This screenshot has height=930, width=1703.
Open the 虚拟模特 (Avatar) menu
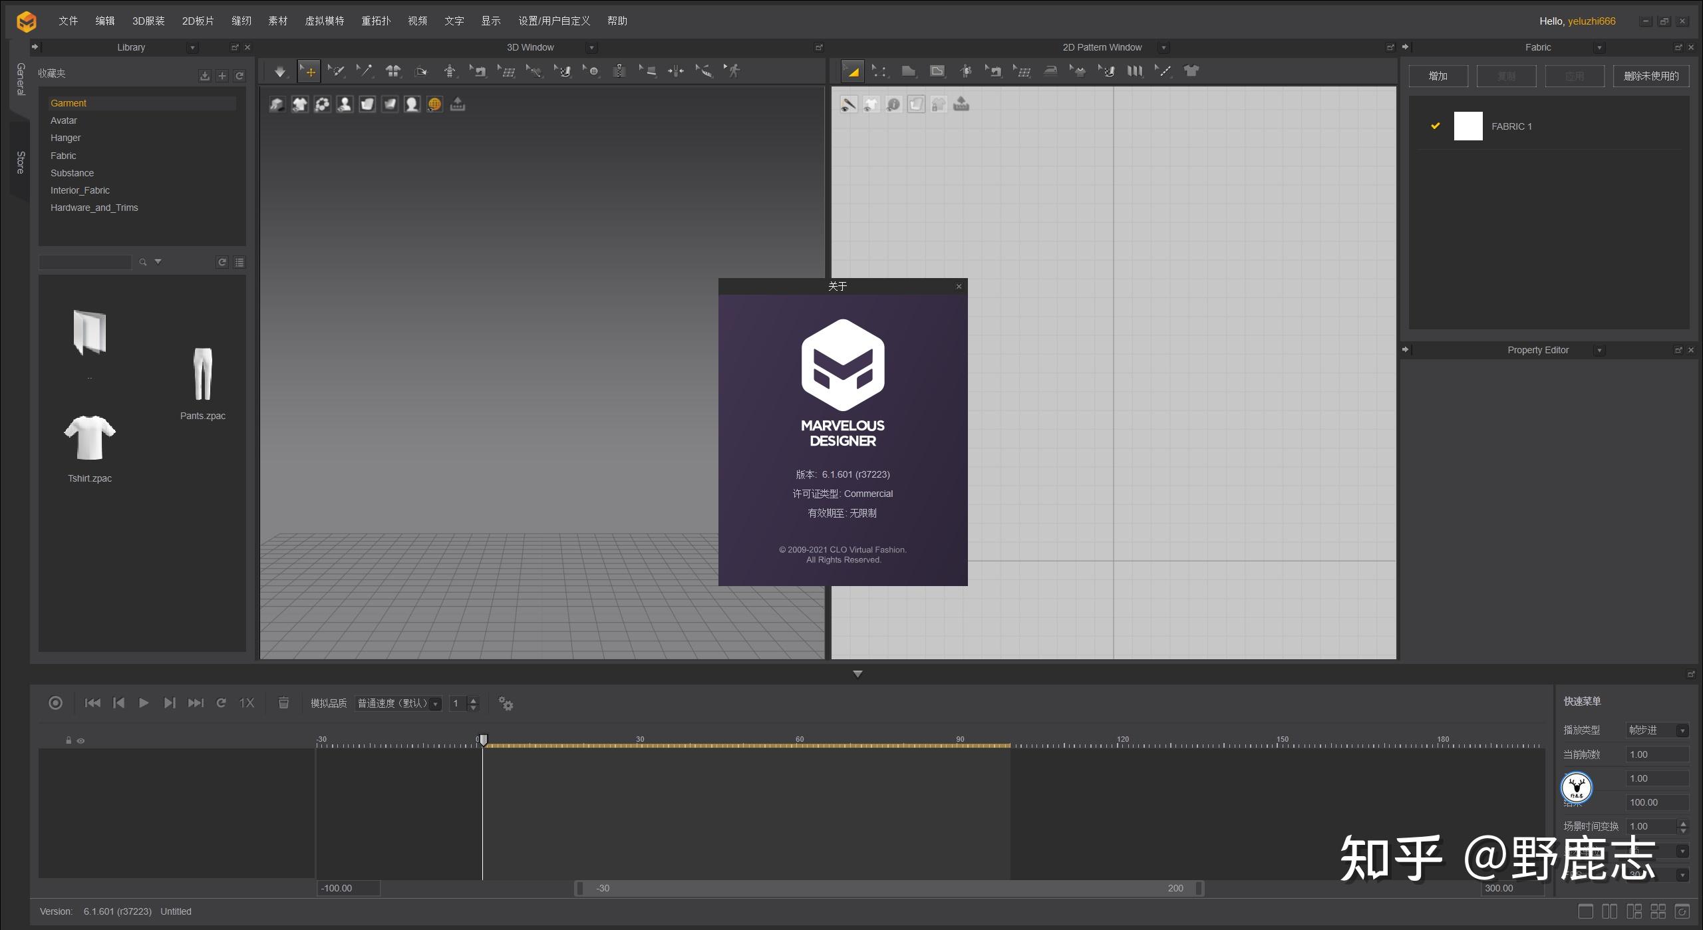[x=324, y=21]
